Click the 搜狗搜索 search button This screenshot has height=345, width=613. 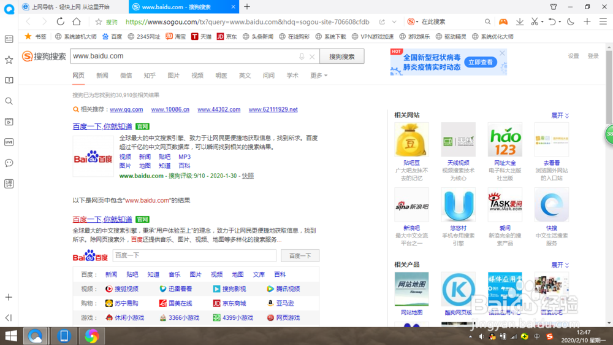pos(341,56)
